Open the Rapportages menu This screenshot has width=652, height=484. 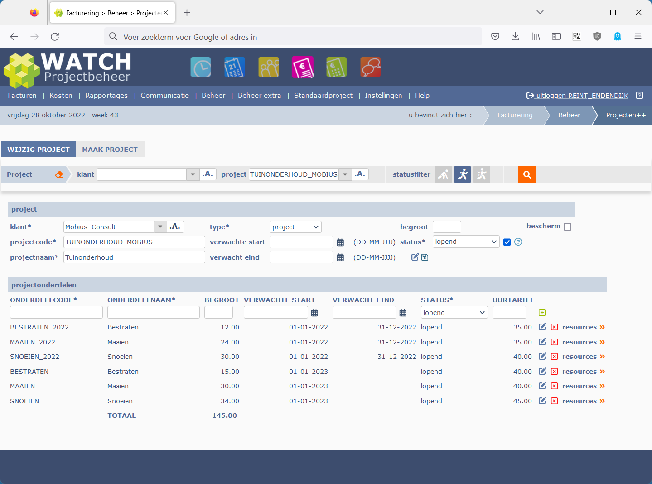pos(106,96)
